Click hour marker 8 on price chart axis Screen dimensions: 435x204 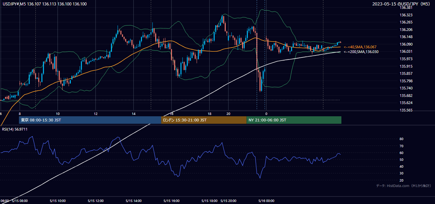point(20,114)
